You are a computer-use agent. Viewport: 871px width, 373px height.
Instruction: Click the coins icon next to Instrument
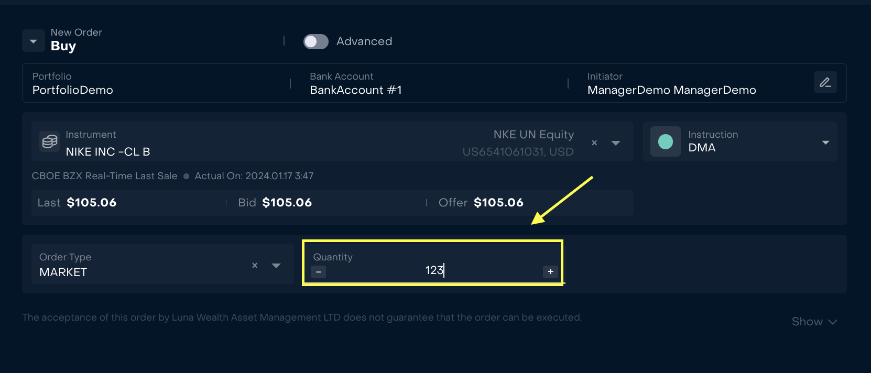point(50,141)
